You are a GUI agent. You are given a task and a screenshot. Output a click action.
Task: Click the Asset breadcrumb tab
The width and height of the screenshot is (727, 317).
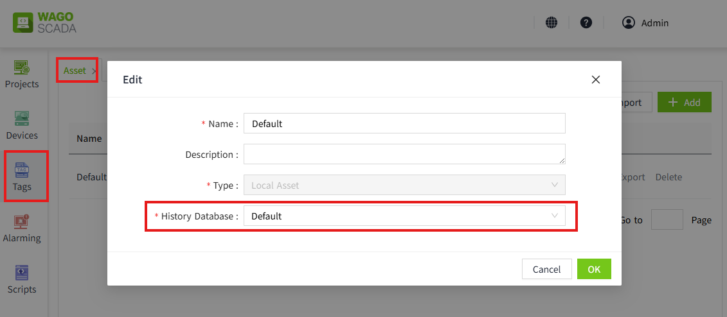tap(75, 71)
